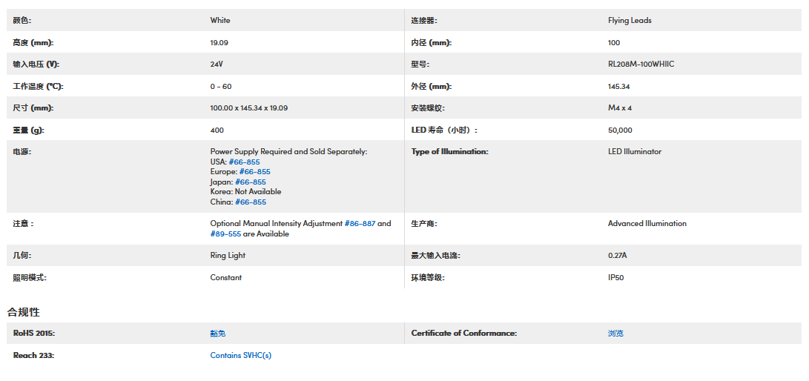The width and height of the screenshot is (809, 381).
Task: Open USA power supply link #66-855
Action: pyautogui.click(x=244, y=162)
